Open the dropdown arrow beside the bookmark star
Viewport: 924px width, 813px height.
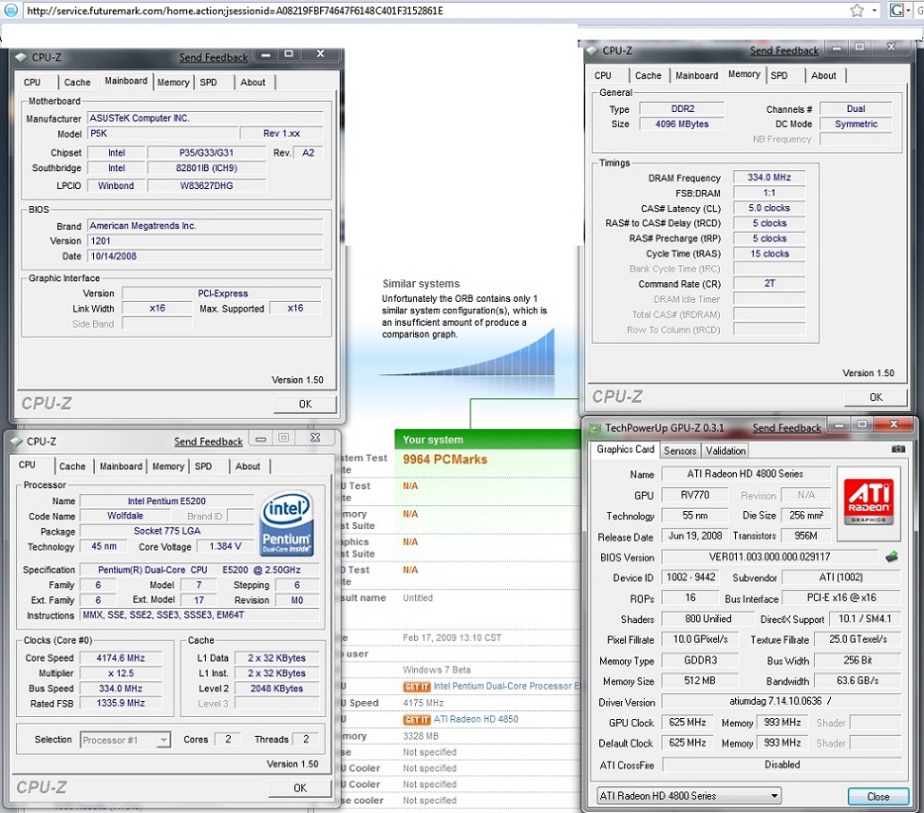(x=874, y=10)
